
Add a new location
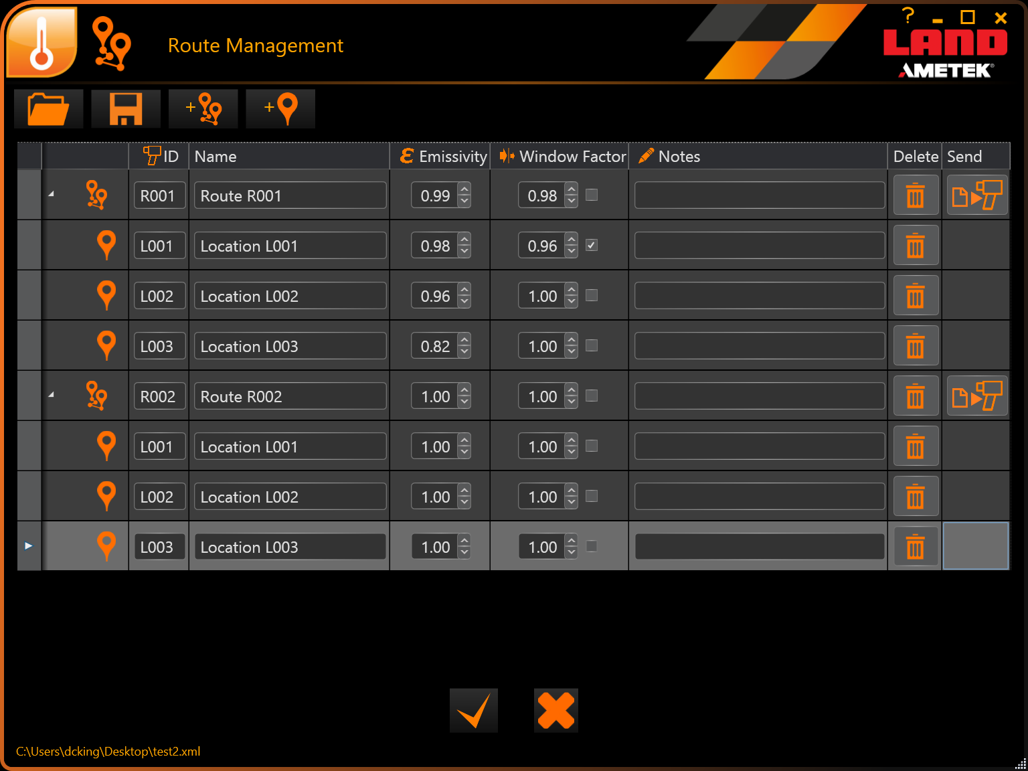click(x=280, y=108)
